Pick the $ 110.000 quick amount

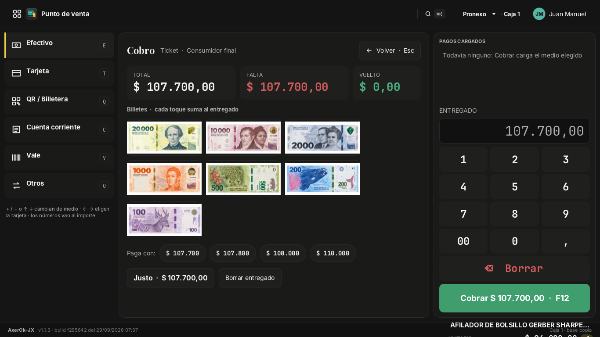(333, 253)
